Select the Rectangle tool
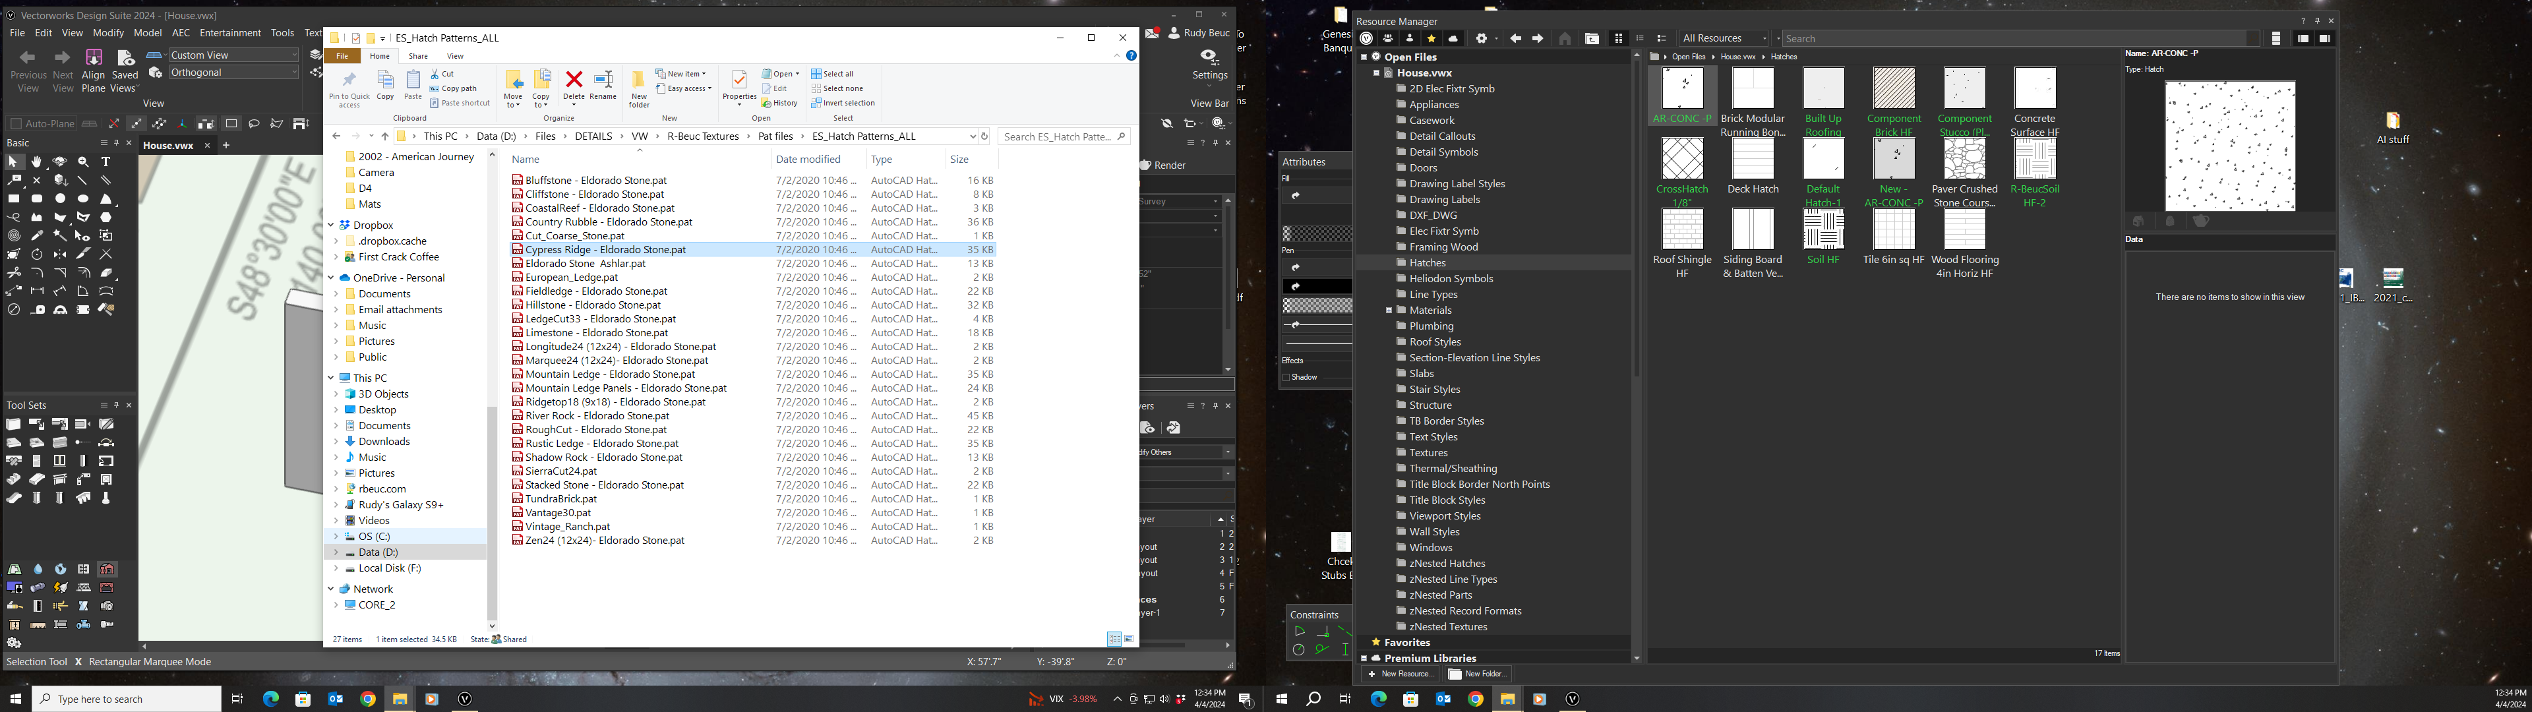2532x712 pixels. click(x=15, y=200)
